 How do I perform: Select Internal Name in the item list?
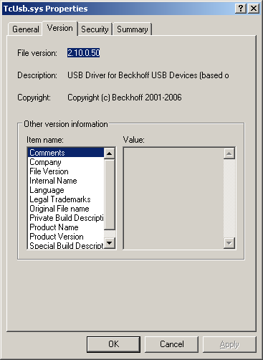coord(66,181)
